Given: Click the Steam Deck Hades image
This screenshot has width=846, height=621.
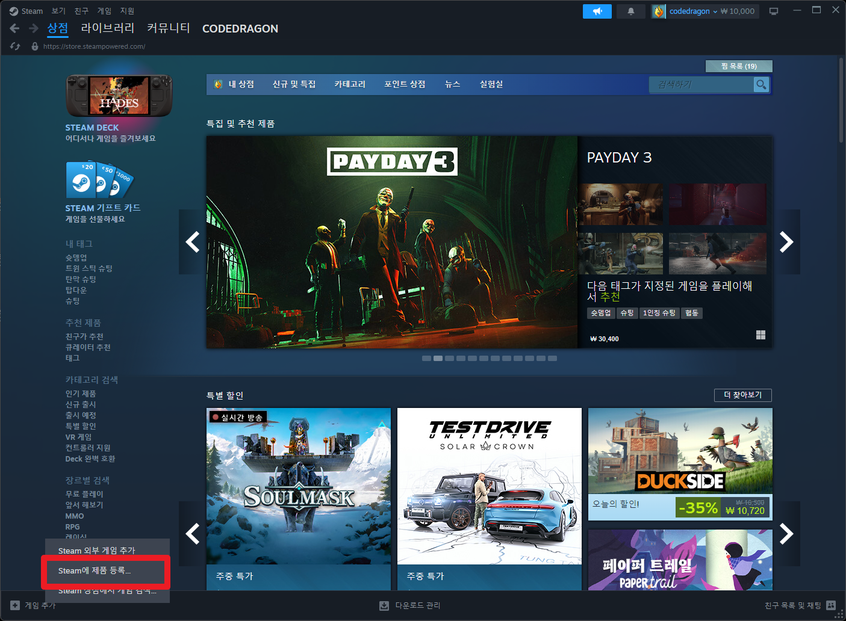Looking at the screenshot, I should point(119,96).
